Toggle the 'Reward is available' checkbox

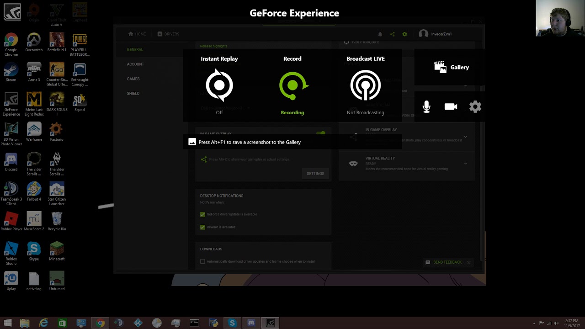pos(202,227)
